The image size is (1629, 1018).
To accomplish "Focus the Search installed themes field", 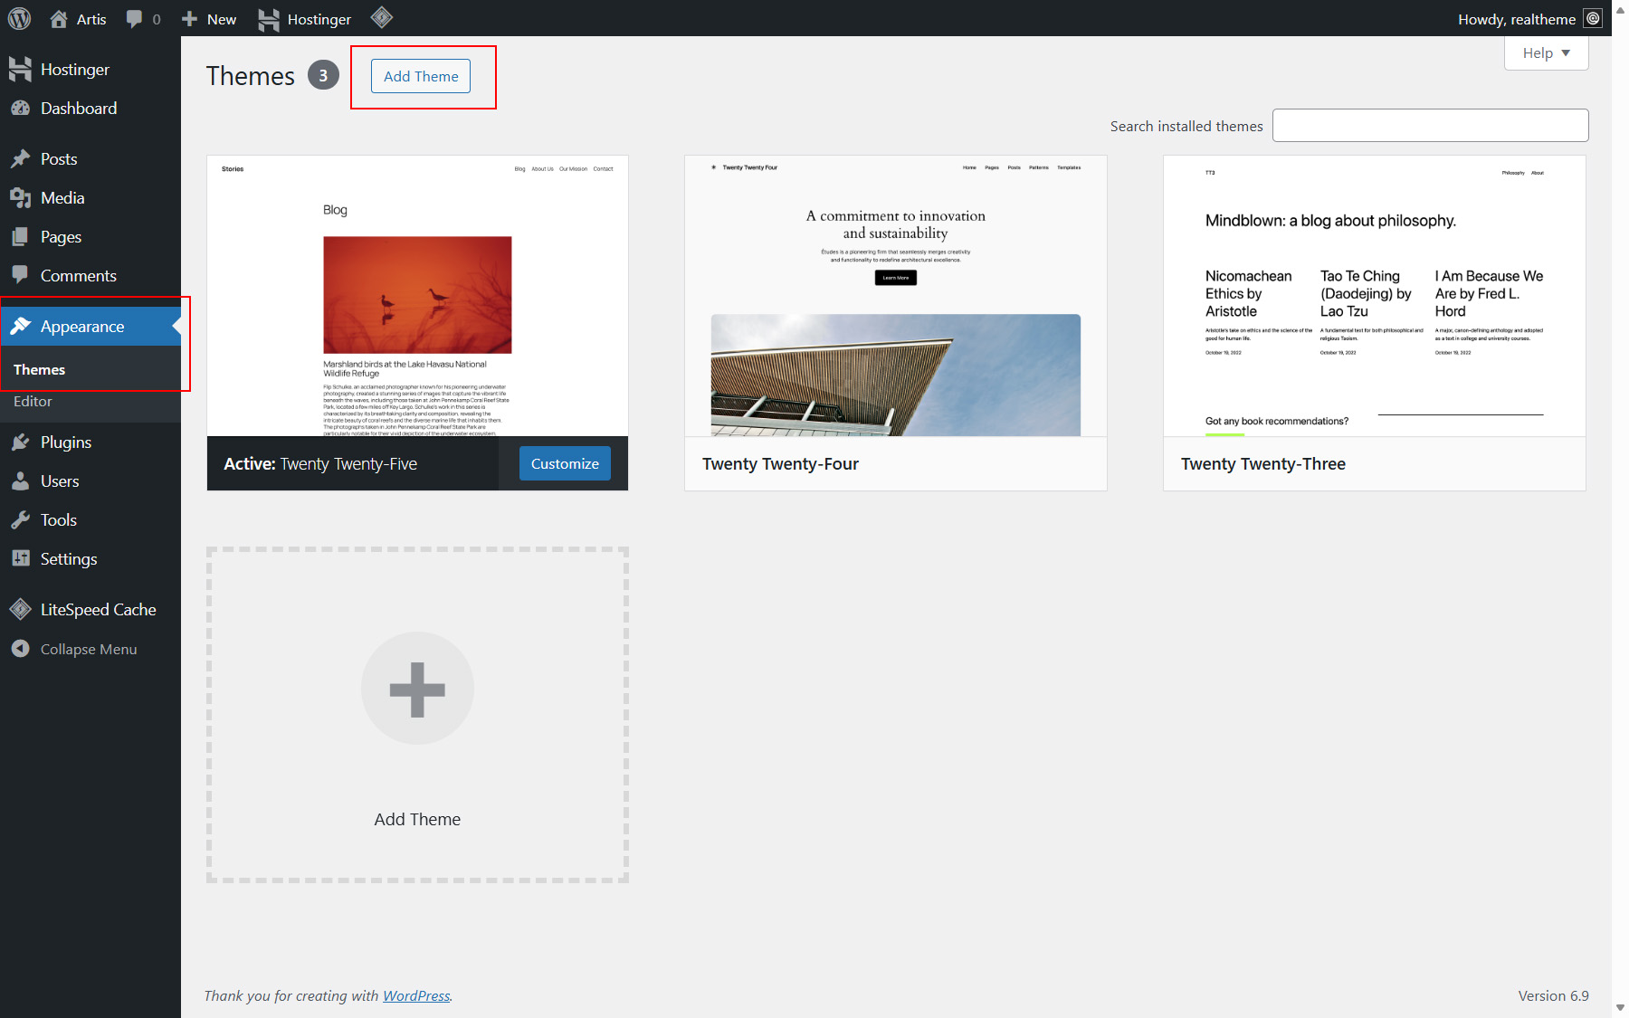I will 1430,126.
